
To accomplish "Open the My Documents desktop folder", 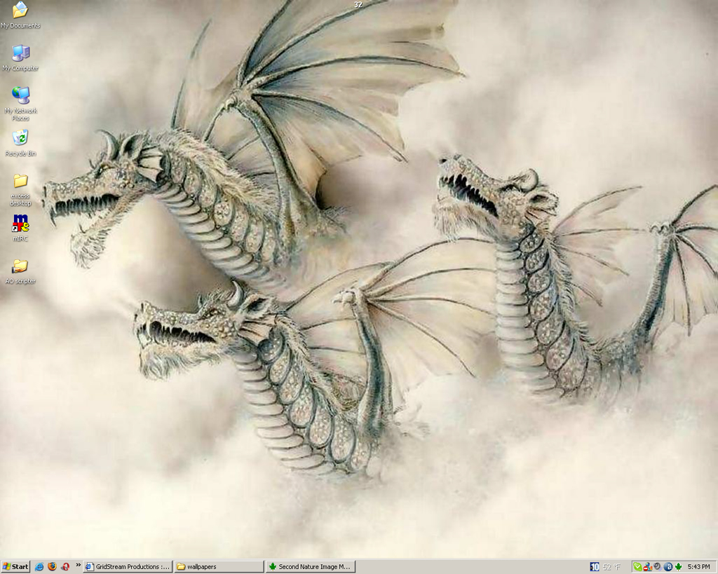I will tap(20, 11).
